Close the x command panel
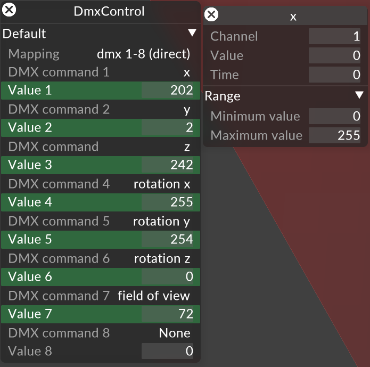This screenshot has width=370, height=367. click(x=211, y=14)
